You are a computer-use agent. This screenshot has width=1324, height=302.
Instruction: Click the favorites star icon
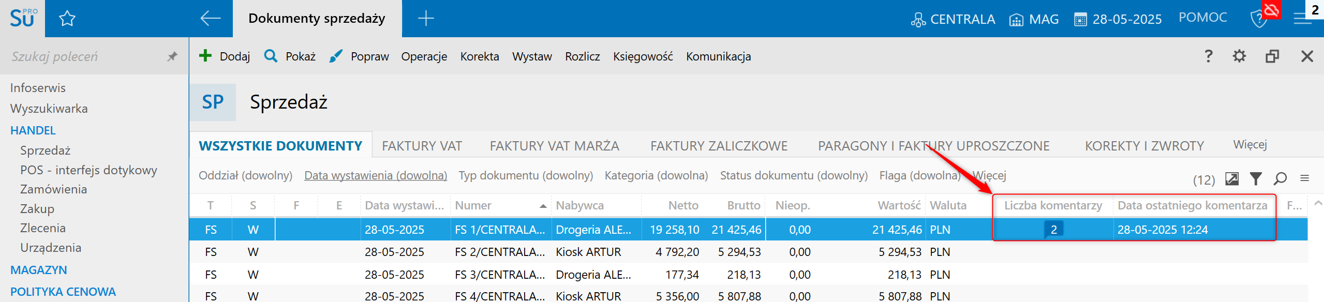coord(67,19)
